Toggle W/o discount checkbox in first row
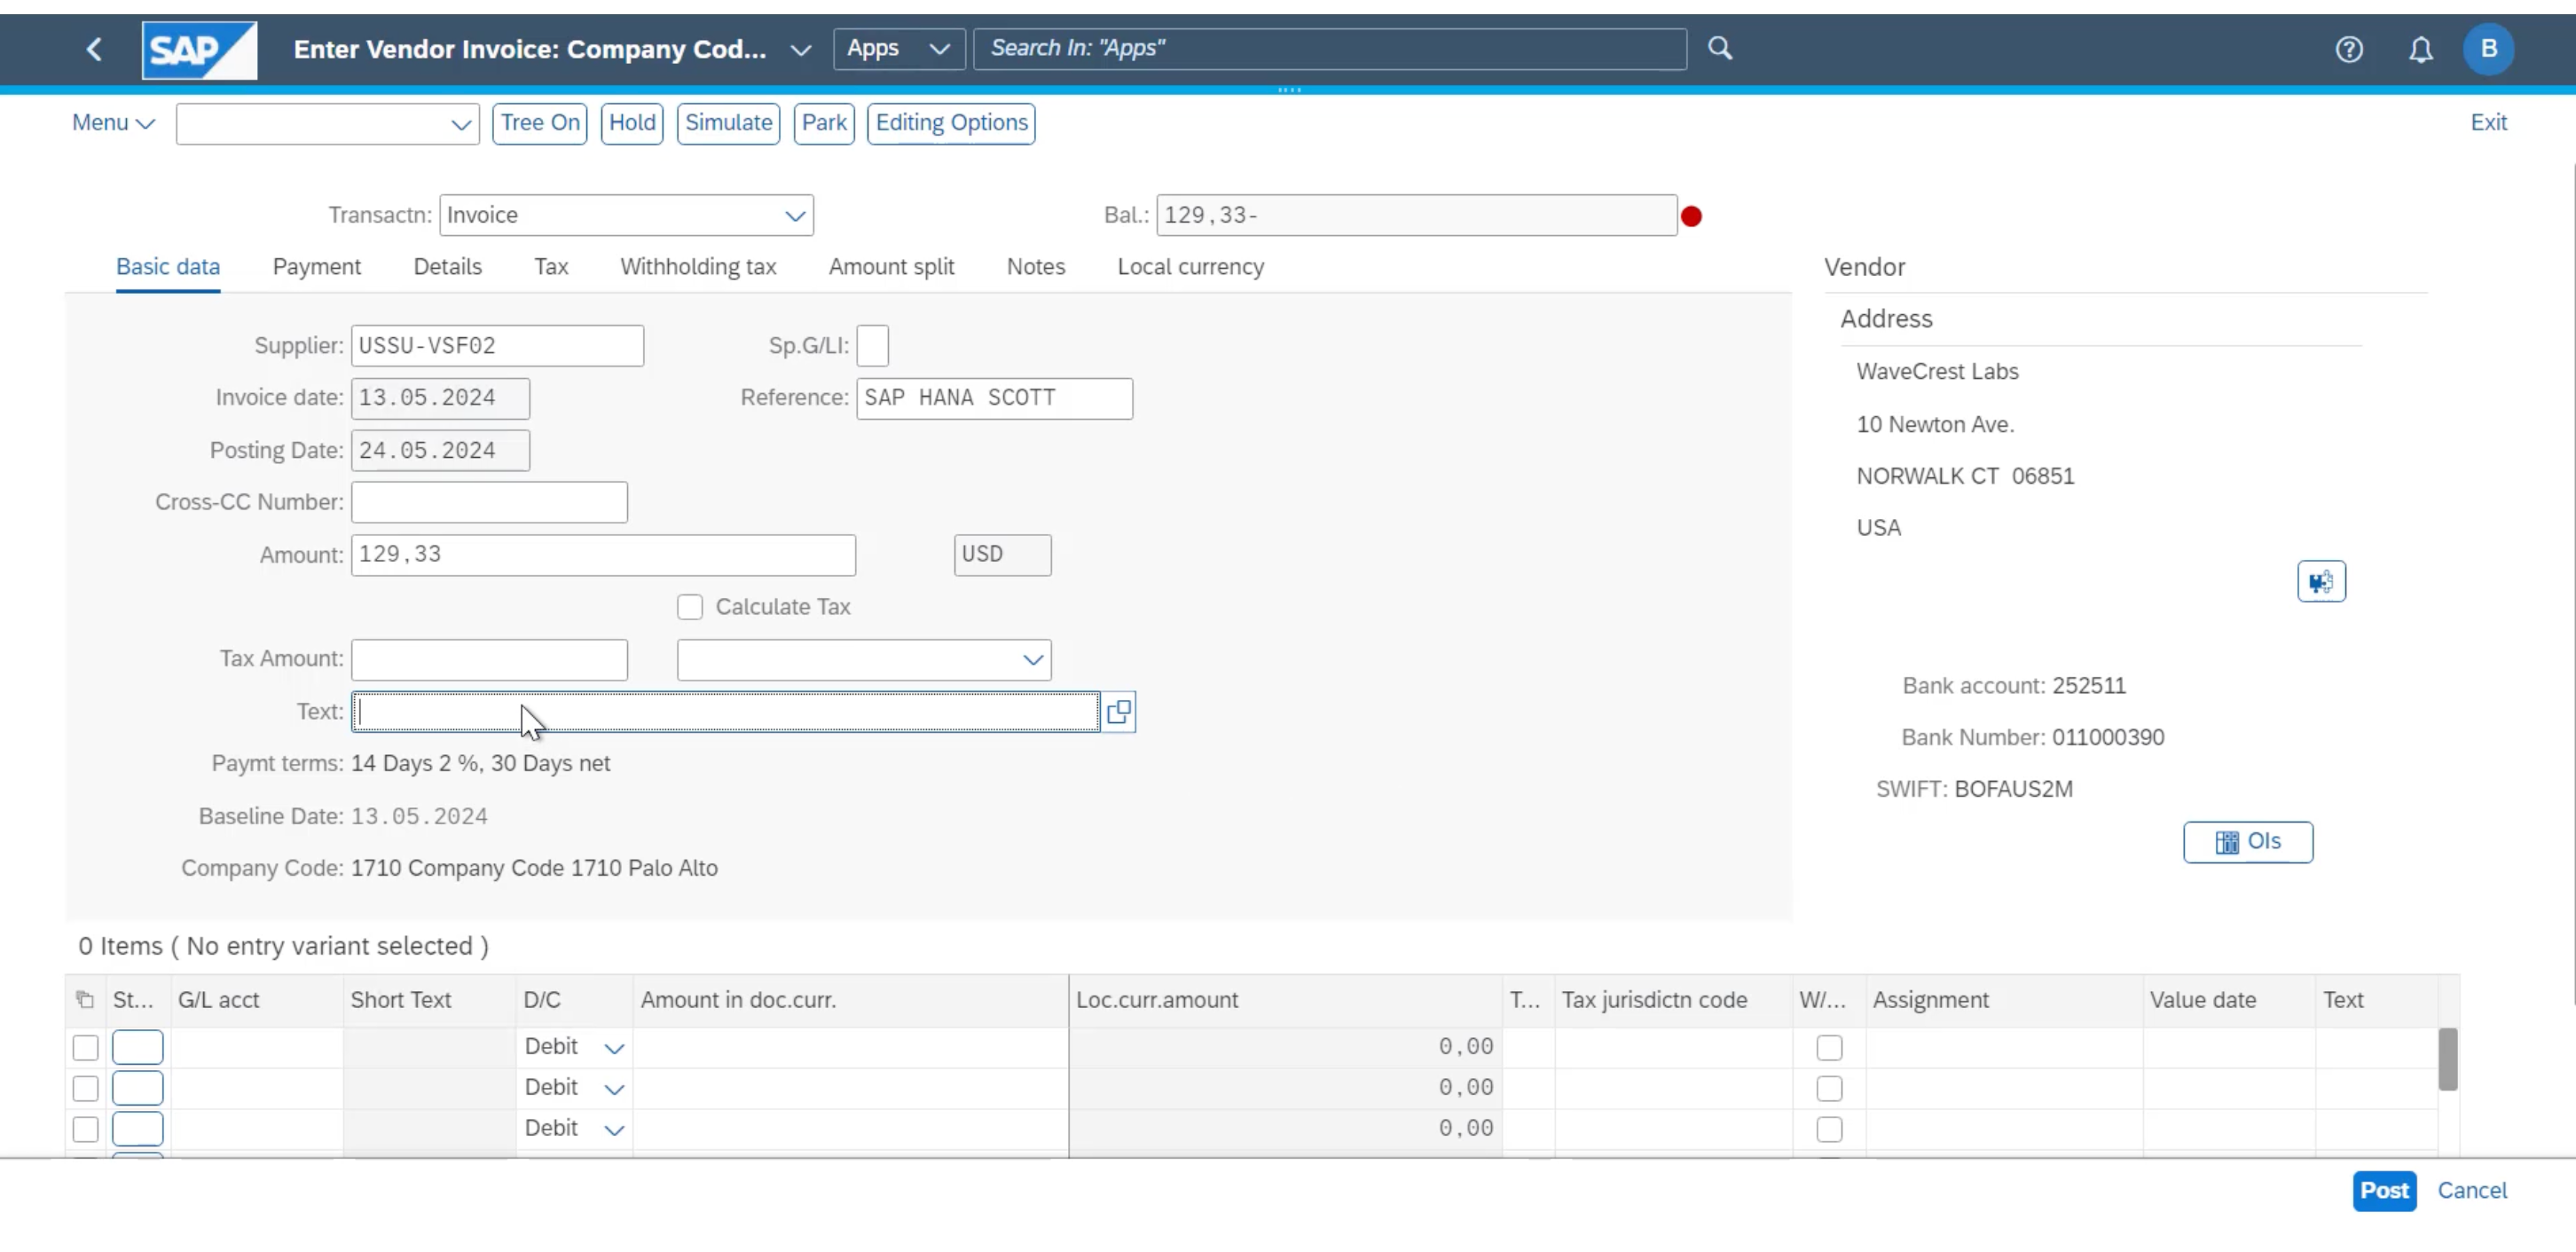This screenshot has height=1252, width=2576. [x=1828, y=1047]
